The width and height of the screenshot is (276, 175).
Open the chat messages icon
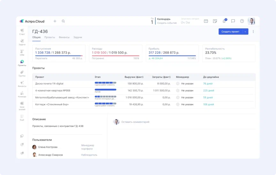point(233,21)
